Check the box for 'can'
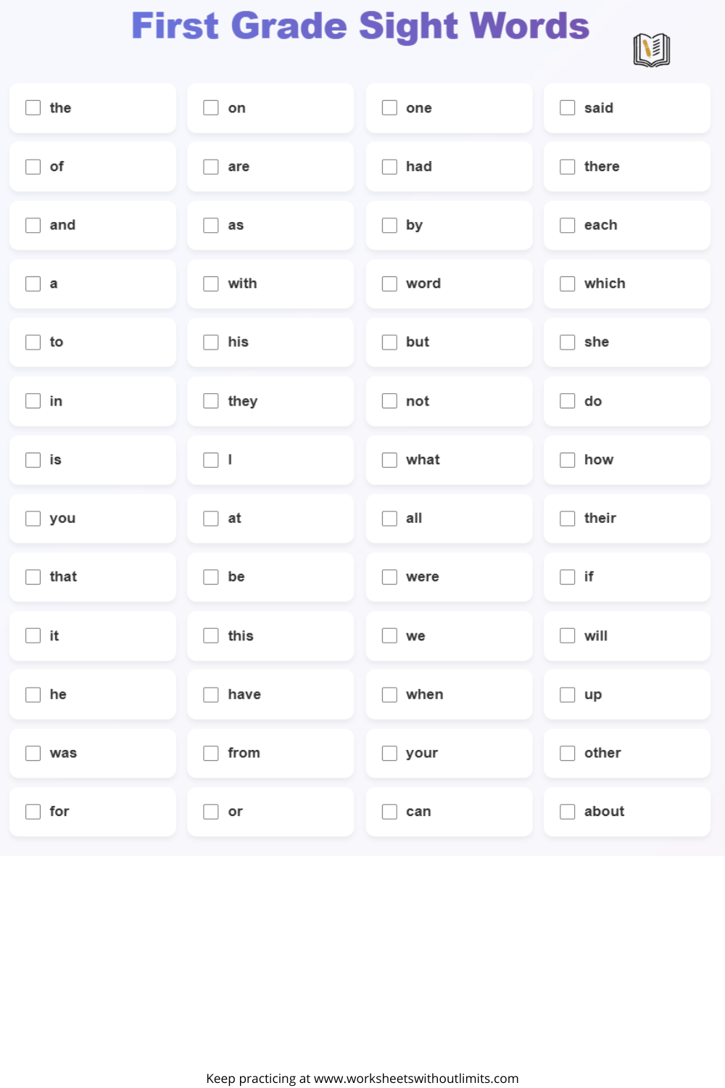725x1088 pixels. click(x=389, y=812)
